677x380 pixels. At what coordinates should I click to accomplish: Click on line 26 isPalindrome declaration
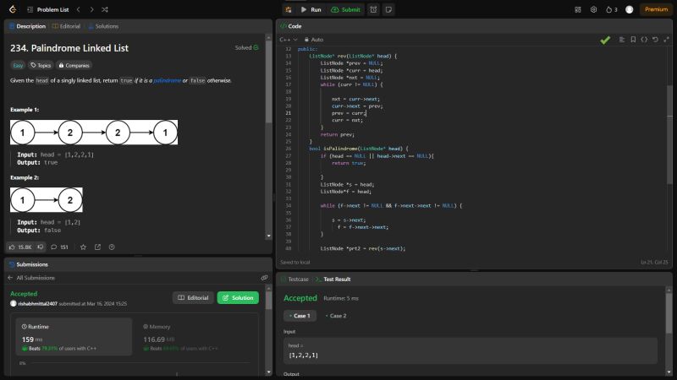pyautogui.click(x=358, y=149)
